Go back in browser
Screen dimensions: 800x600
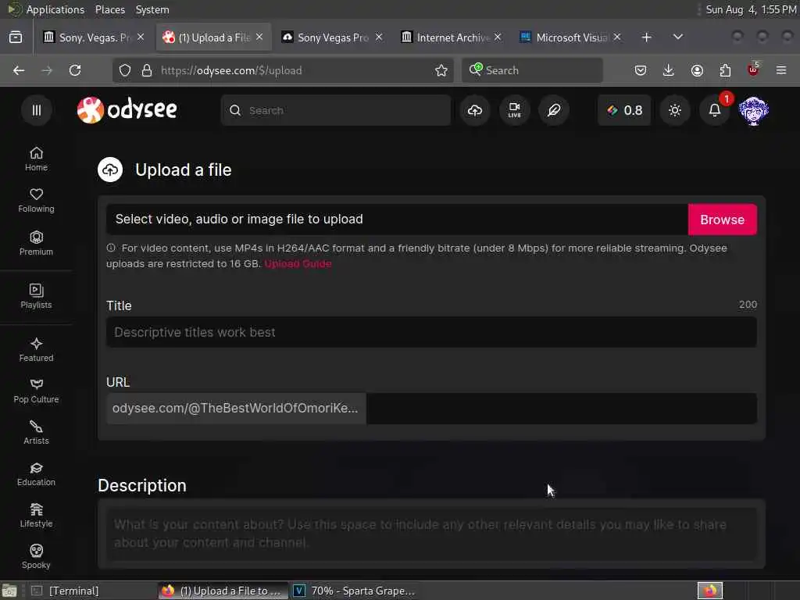pyautogui.click(x=19, y=70)
